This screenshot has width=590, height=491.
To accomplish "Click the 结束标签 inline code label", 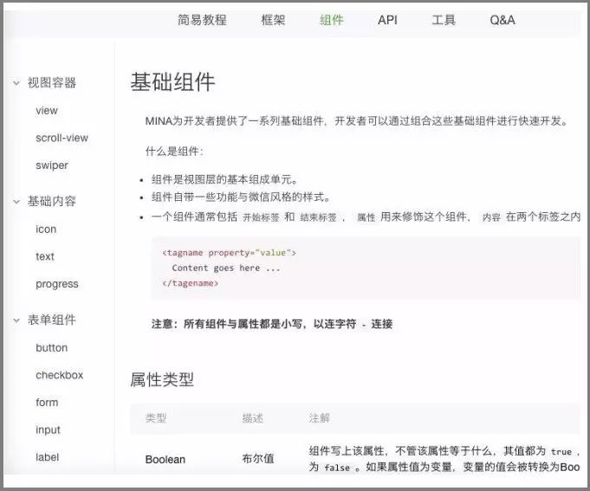I will pos(318,217).
